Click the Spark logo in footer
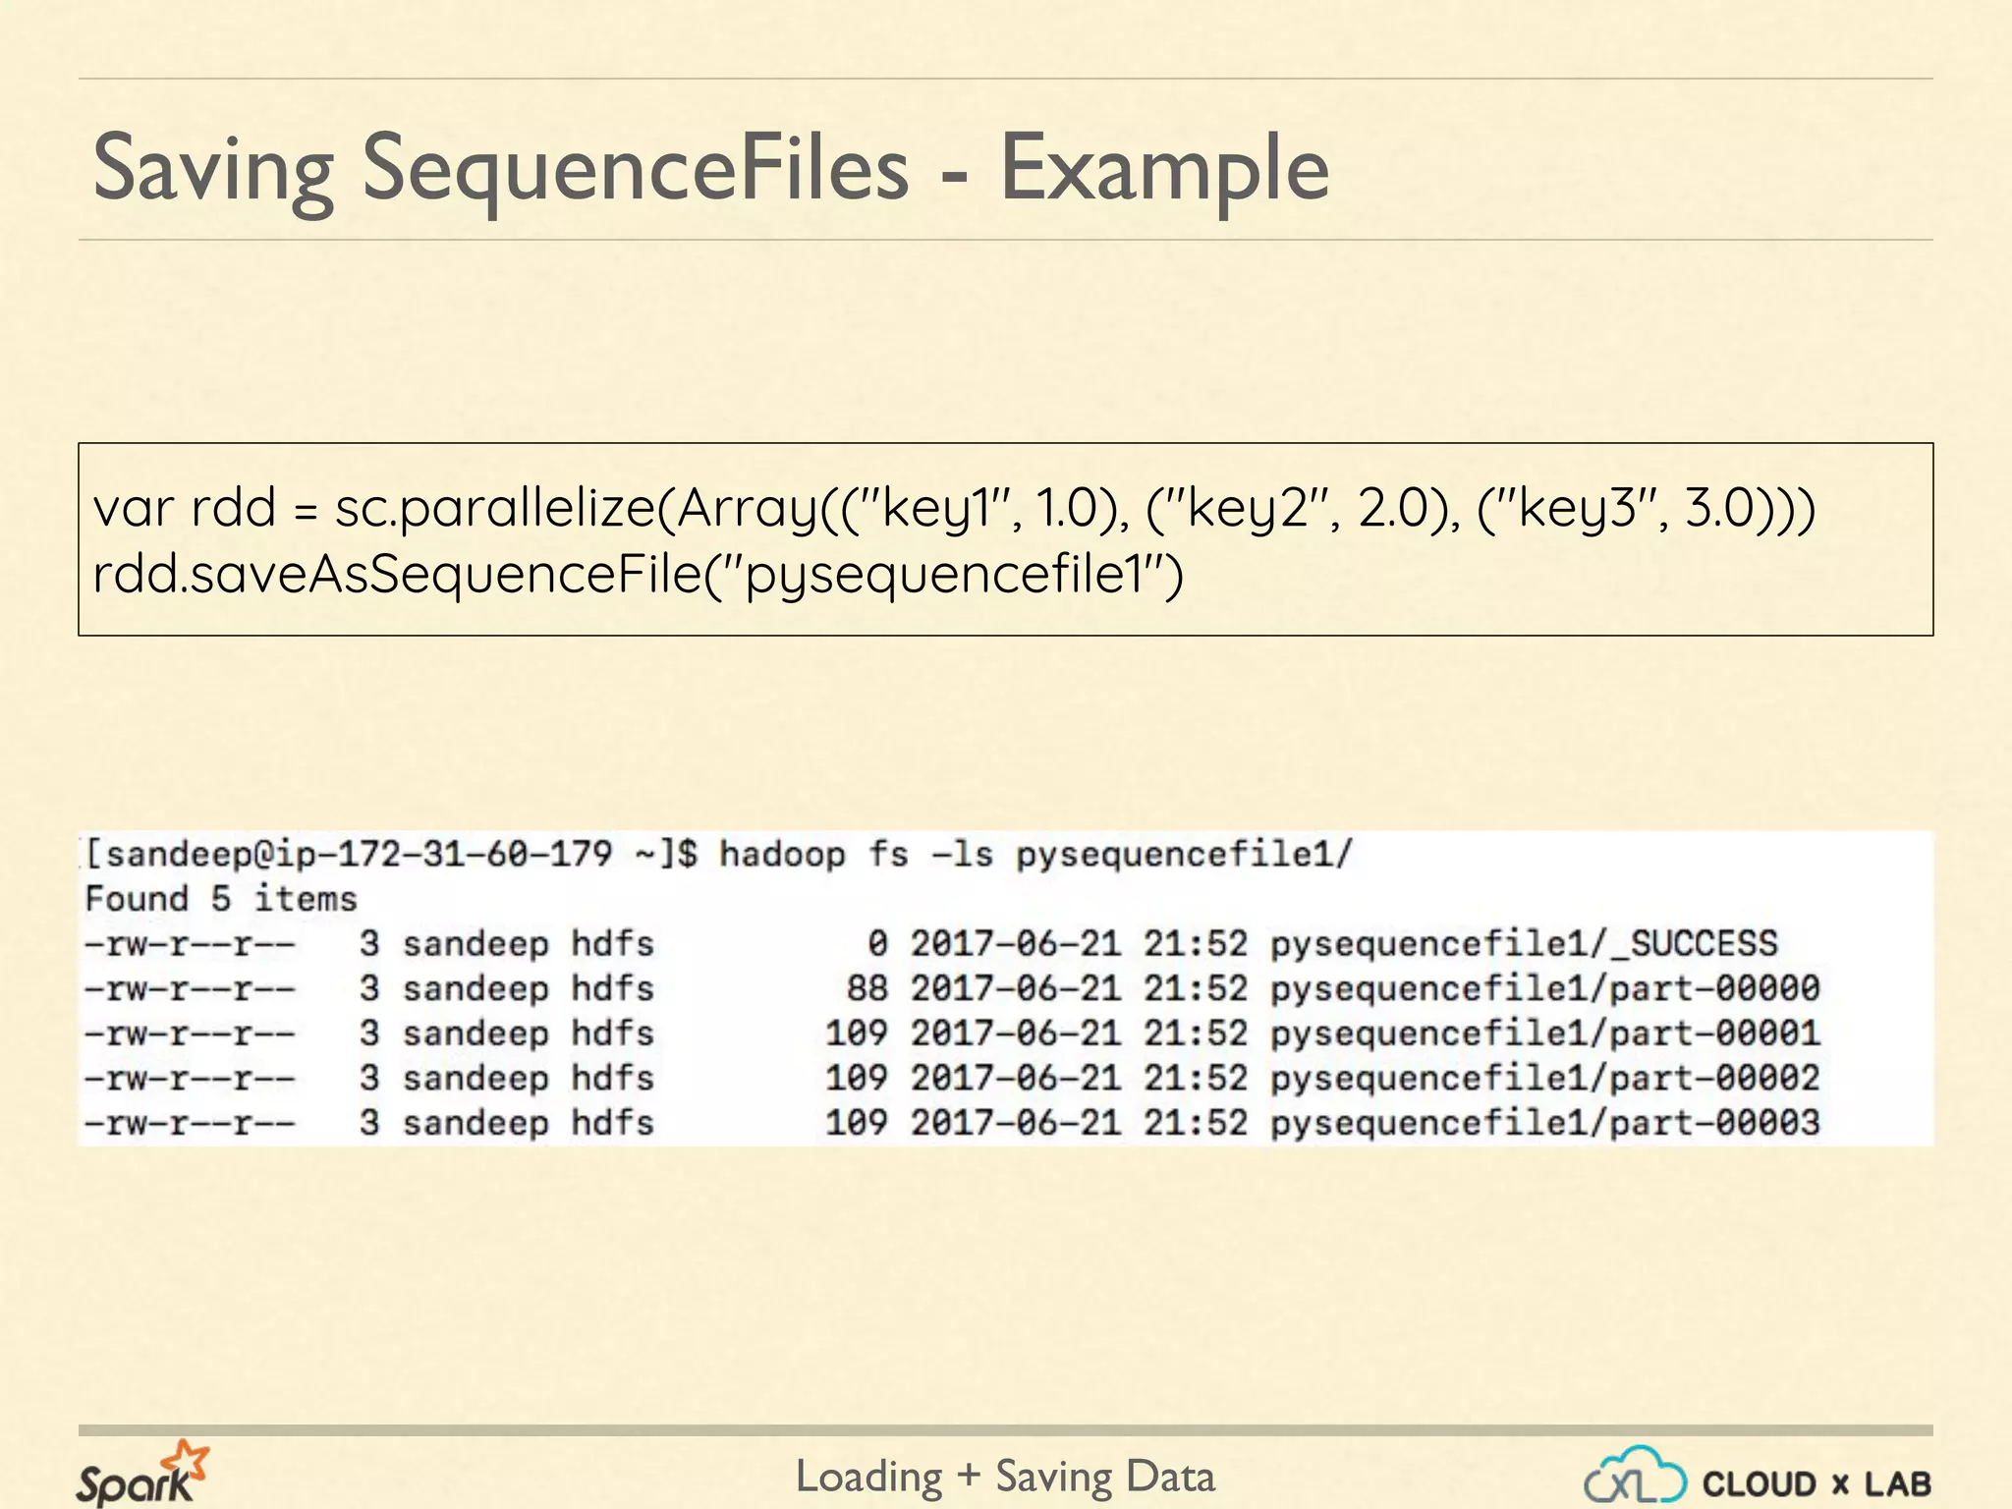The image size is (2012, 1509). 142,1474
